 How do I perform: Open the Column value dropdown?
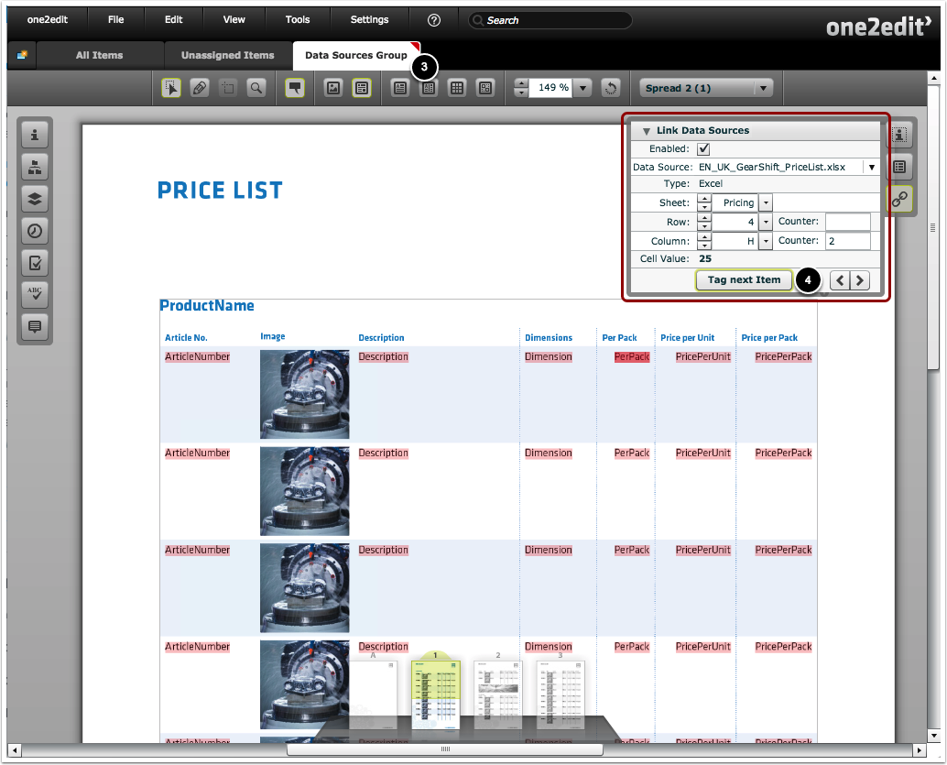(x=766, y=242)
